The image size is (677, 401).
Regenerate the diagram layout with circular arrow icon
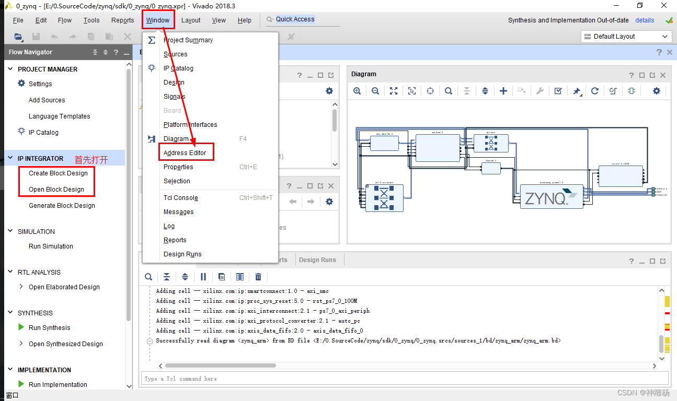(595, 91)
